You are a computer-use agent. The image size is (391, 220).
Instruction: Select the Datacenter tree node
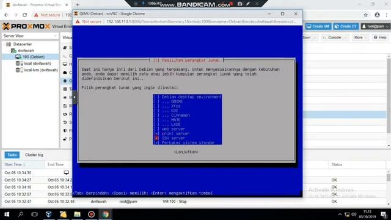[x=23, y=44]
